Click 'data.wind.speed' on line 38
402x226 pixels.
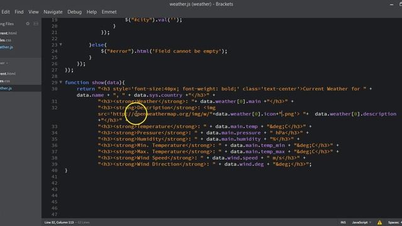pos(235,158)
